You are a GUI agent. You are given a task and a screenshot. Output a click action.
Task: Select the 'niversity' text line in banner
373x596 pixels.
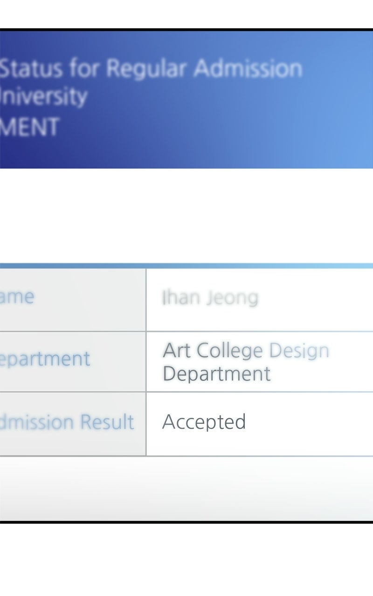click(44, 96)
